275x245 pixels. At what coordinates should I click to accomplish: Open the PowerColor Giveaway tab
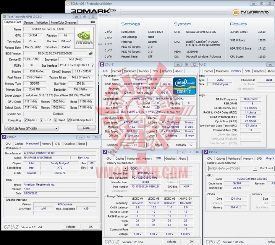tap(63, 22)
